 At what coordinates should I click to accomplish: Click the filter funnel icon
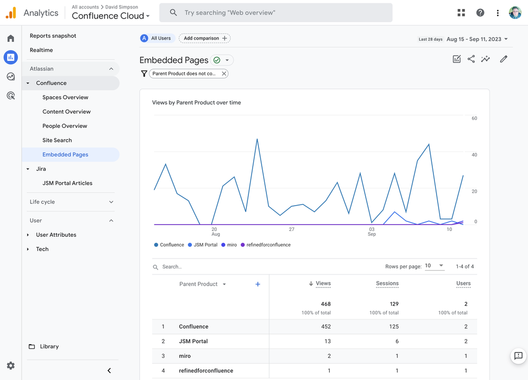(x=144, y=73)
